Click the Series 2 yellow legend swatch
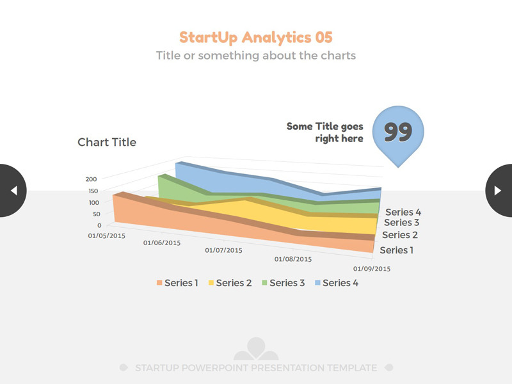Screen dimensions: 512x384 pyautogui.click(x=210, y=283)
